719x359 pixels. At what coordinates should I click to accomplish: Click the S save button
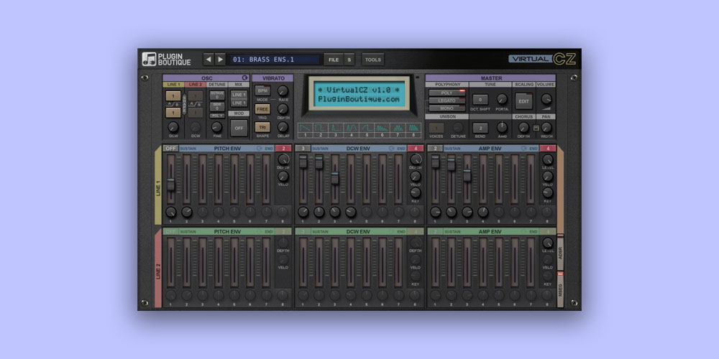[x=349, y=60]
